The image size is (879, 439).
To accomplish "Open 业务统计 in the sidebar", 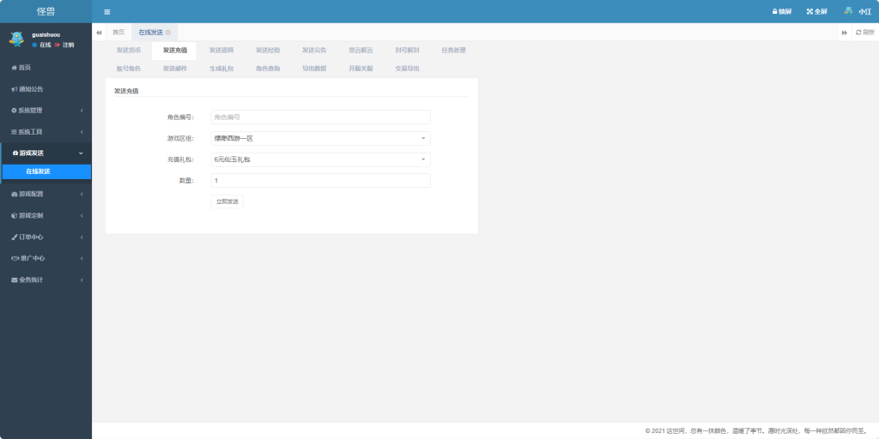I will 46,280.
